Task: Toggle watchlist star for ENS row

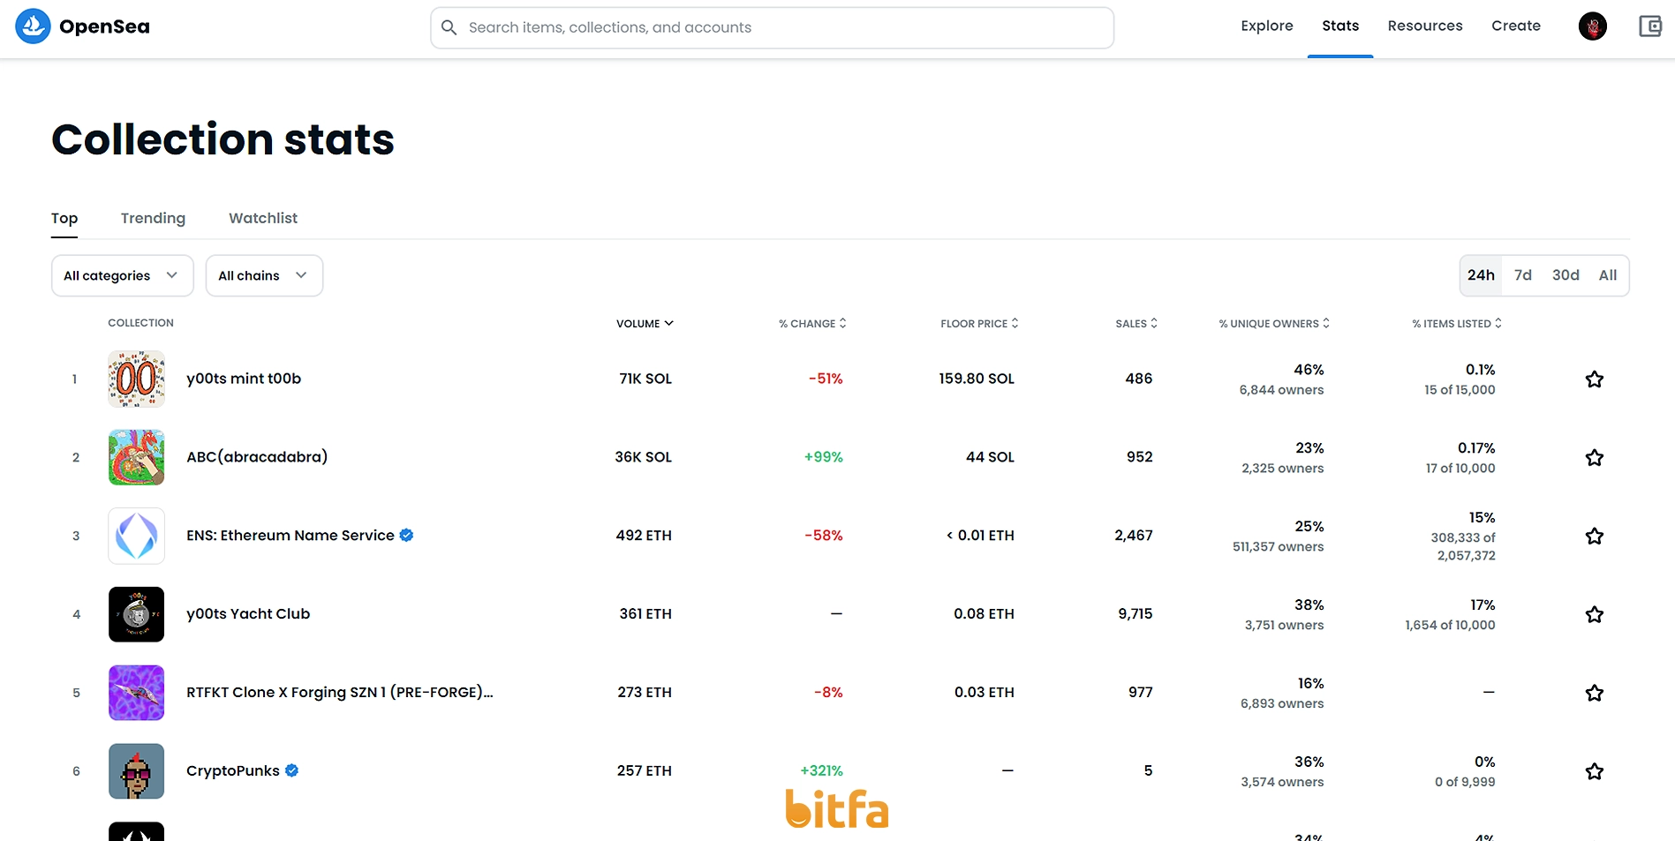Action: point(1594,537)
